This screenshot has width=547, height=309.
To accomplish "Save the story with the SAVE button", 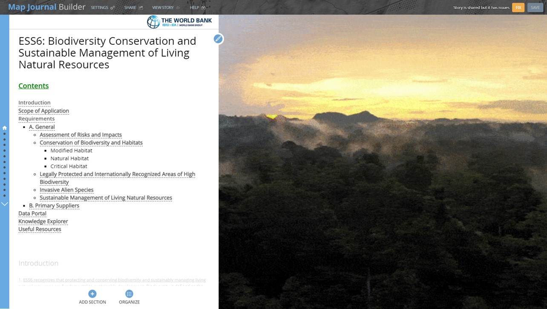I will tap(535, 7).
